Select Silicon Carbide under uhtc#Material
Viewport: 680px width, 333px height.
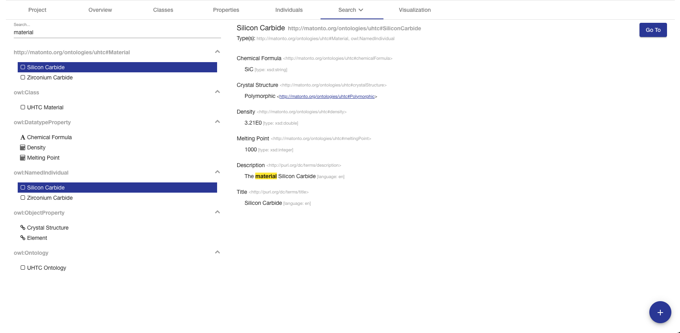click(117, 67)
